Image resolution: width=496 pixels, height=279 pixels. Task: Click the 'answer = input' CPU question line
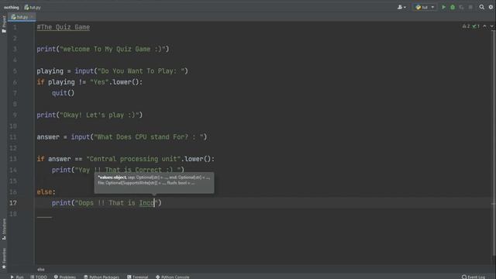click(122, 137)
